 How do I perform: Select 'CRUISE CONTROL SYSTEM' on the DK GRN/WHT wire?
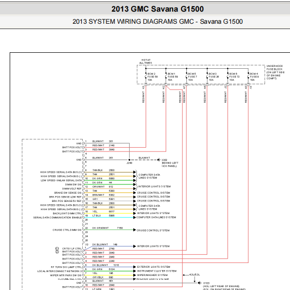tap(153, 230)
